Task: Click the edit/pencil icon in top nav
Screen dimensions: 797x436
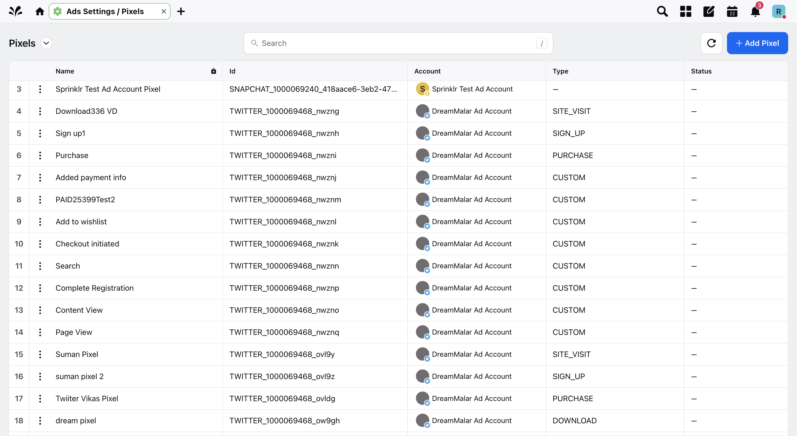Action: (709, 11)
